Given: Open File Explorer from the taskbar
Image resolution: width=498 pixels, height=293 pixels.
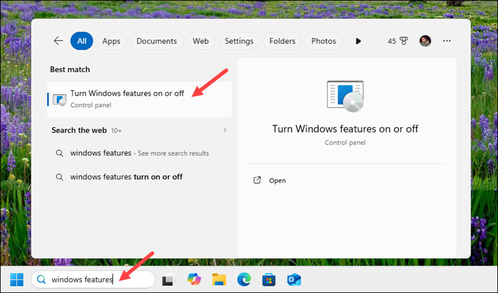Looking at the screenshot, I should pyautogui.click(x=219, y=279).
